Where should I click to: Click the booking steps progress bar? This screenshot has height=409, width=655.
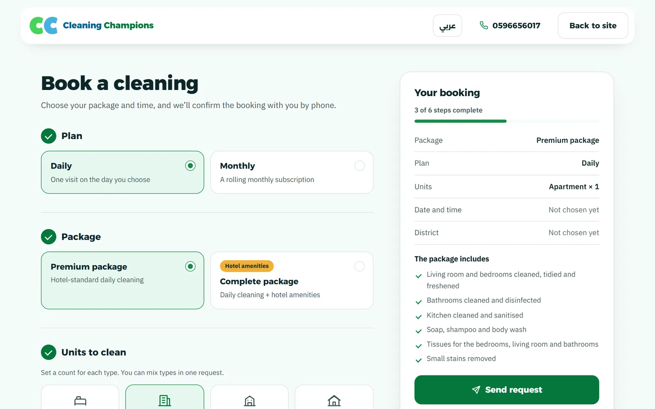(x=507, y=121)
